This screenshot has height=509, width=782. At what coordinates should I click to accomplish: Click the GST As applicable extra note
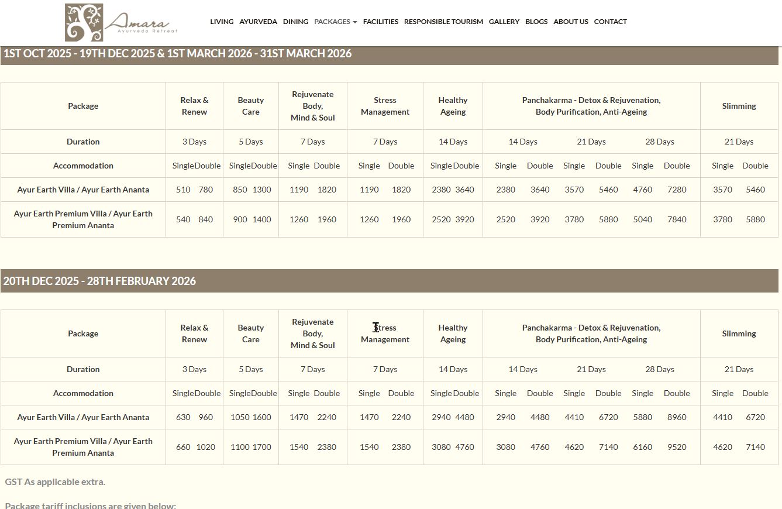pos(55,482)
